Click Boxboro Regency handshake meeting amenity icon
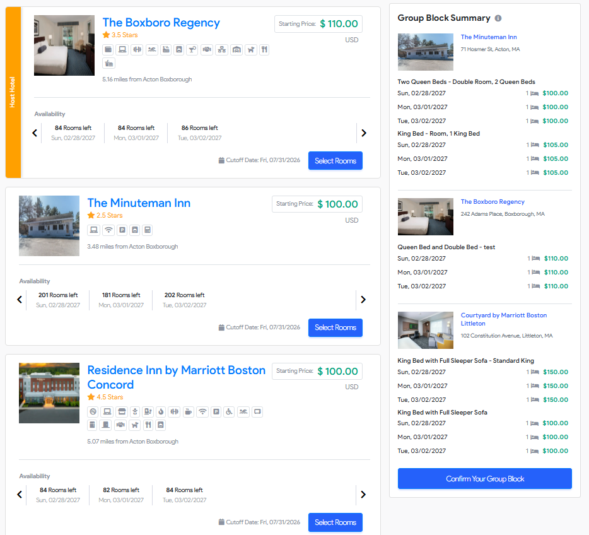This screenshot has width=589, height=535. [207, 50]
